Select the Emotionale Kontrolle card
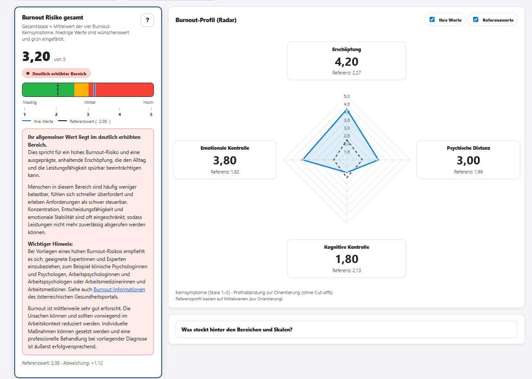Screen dimensions: 532x379 tap(225, 160)
